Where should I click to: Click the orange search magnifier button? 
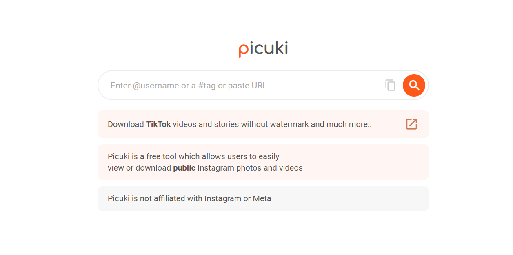[414, 86]
